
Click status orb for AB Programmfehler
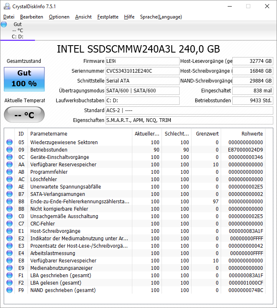coord(9,172)
